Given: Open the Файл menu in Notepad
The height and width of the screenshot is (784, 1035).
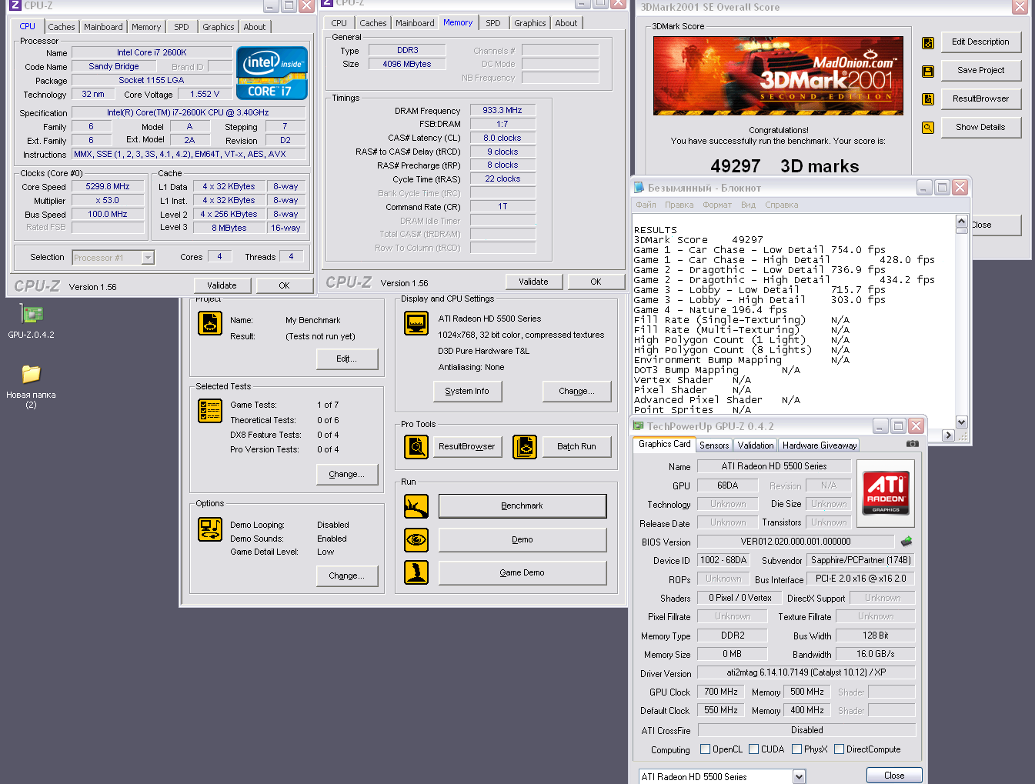Looking at the screenshot, I should 646,205.
